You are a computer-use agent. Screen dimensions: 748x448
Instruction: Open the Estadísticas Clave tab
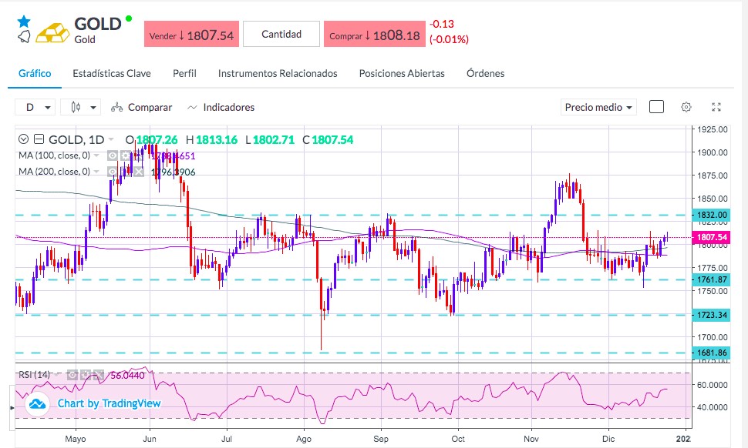tap(112, 73)
